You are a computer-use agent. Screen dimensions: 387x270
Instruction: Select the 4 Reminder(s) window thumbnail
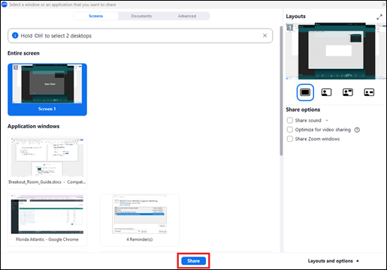click(x=140, y=220)
